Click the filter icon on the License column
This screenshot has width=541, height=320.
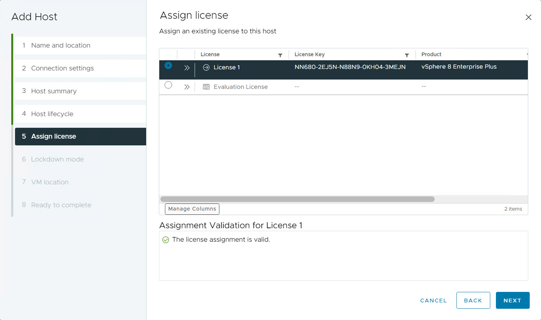pyautogui.click(x=280, y=55)
